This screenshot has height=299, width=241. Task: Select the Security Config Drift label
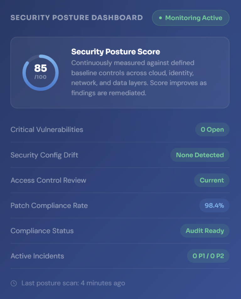44,155
